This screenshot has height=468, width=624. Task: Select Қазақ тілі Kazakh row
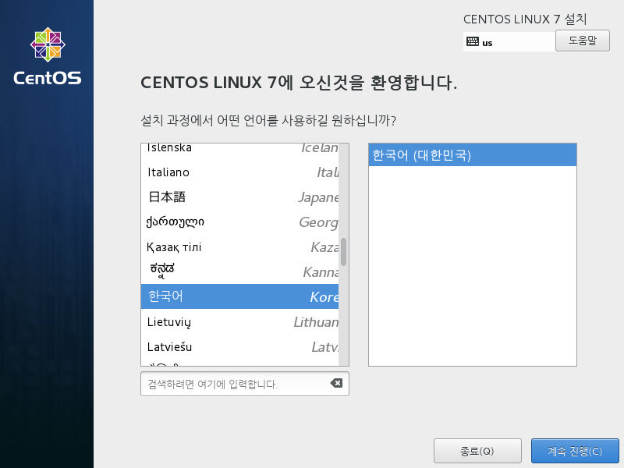click(240, 247)
